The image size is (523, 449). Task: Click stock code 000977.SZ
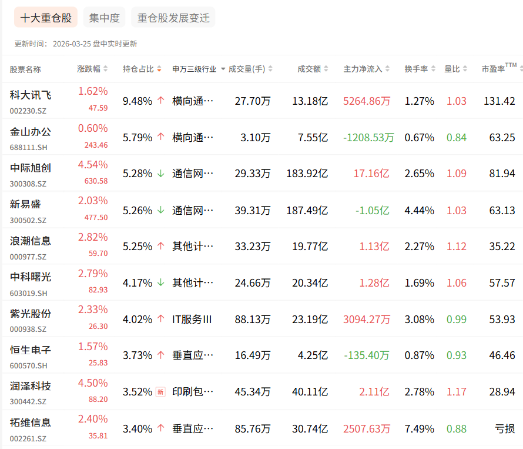(28, 257)
